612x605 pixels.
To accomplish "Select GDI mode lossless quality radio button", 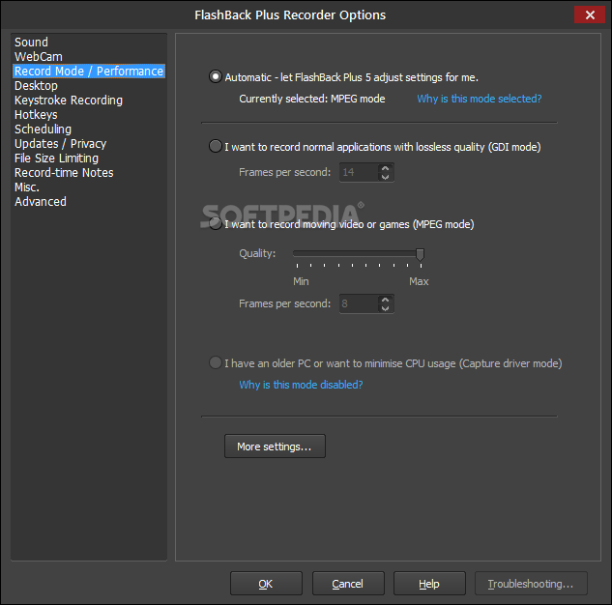I will click(x=215, y=146).
